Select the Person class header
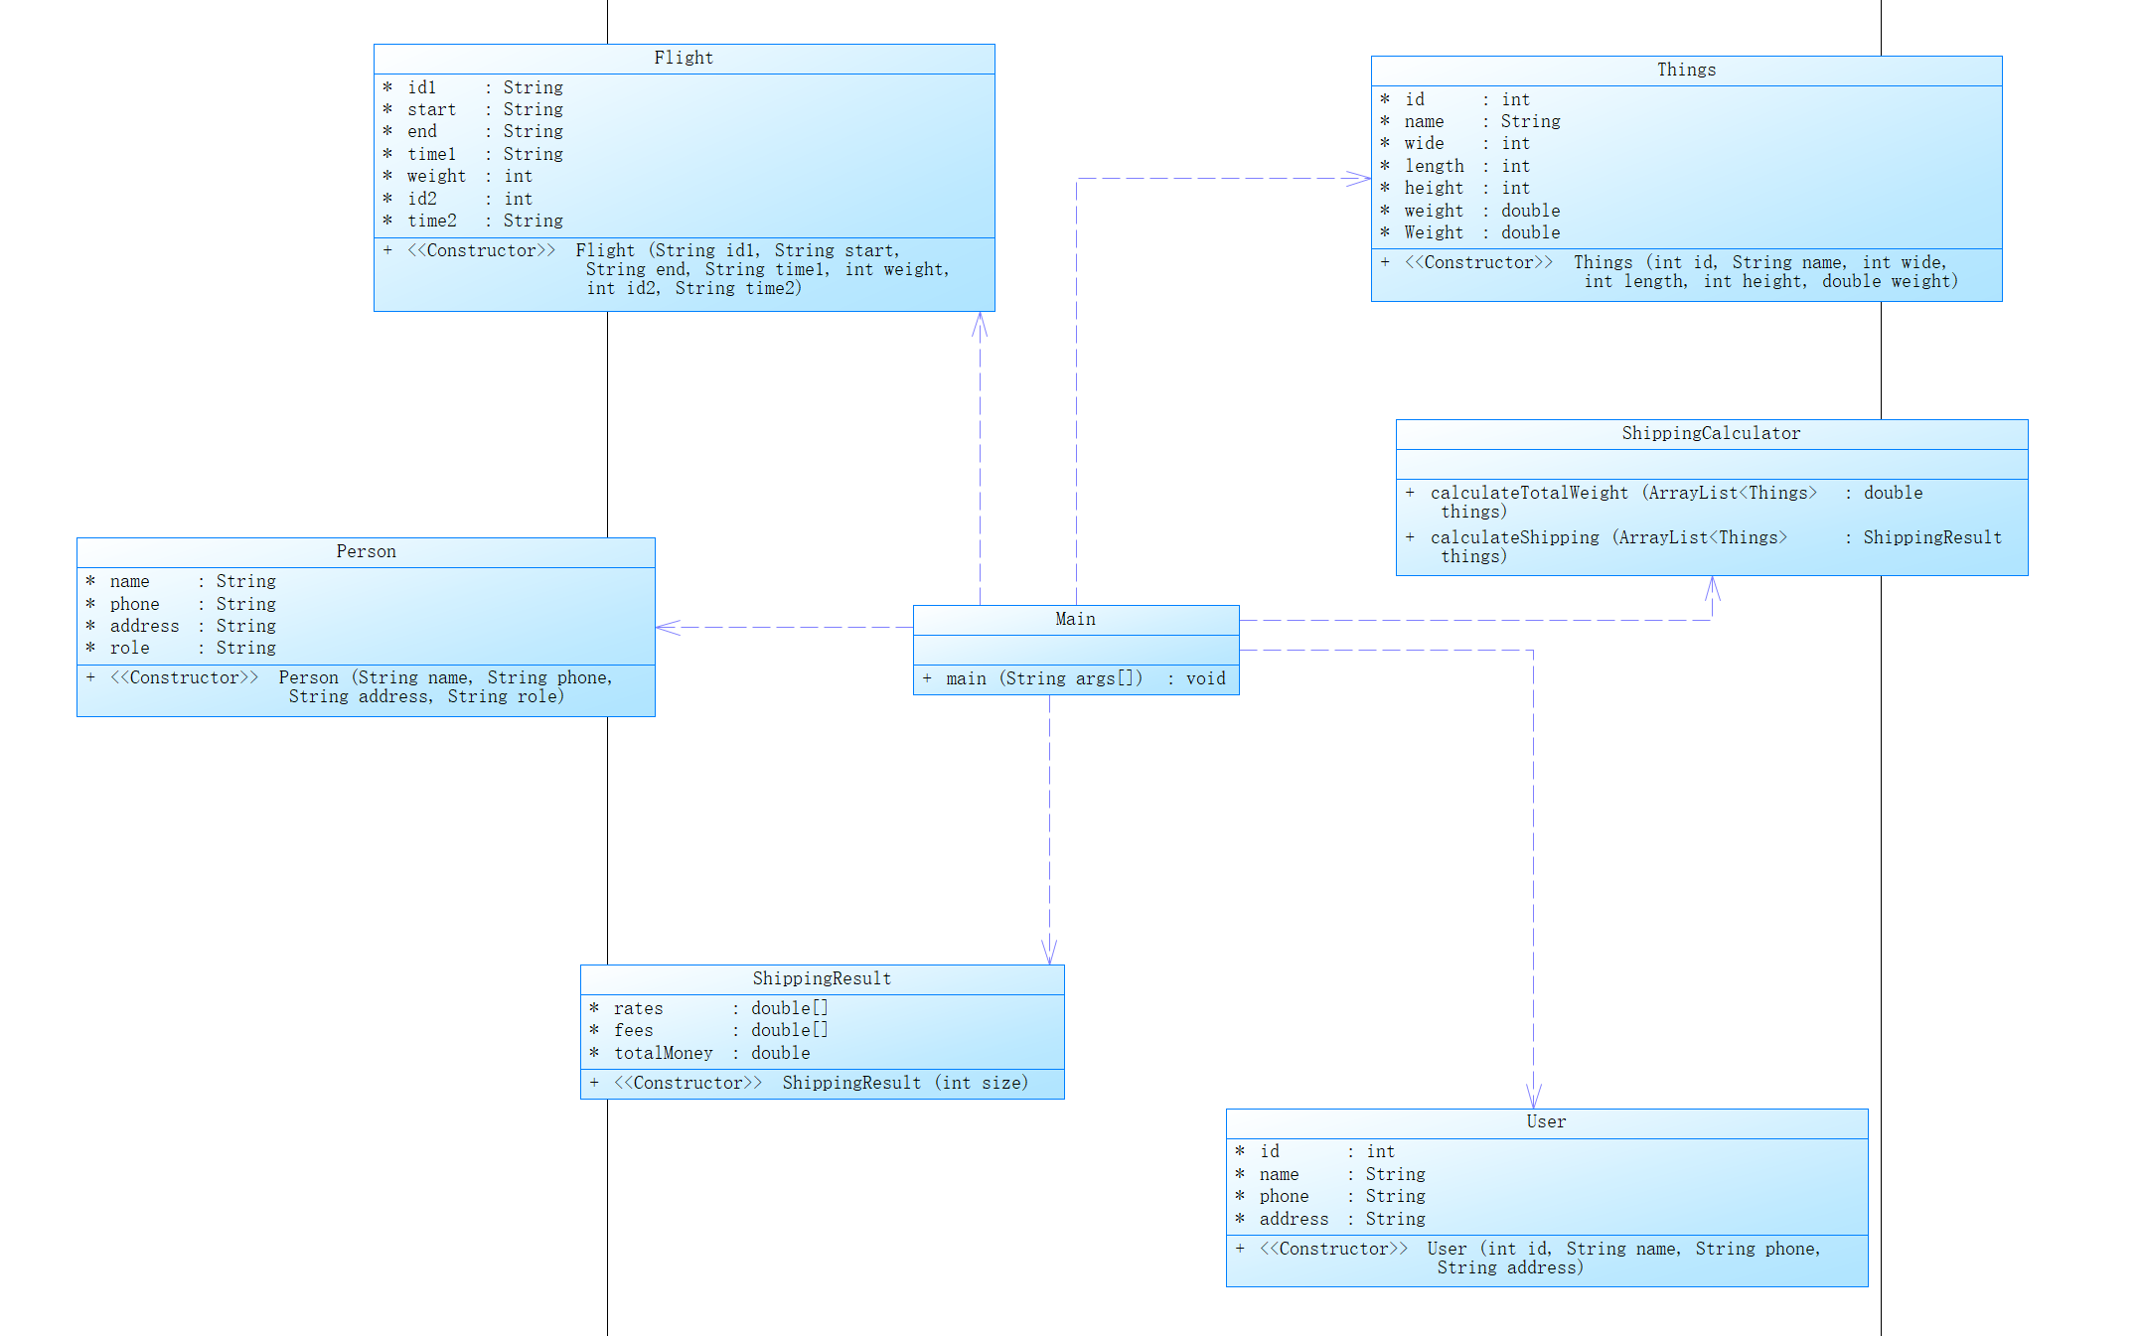 point(366,552)
